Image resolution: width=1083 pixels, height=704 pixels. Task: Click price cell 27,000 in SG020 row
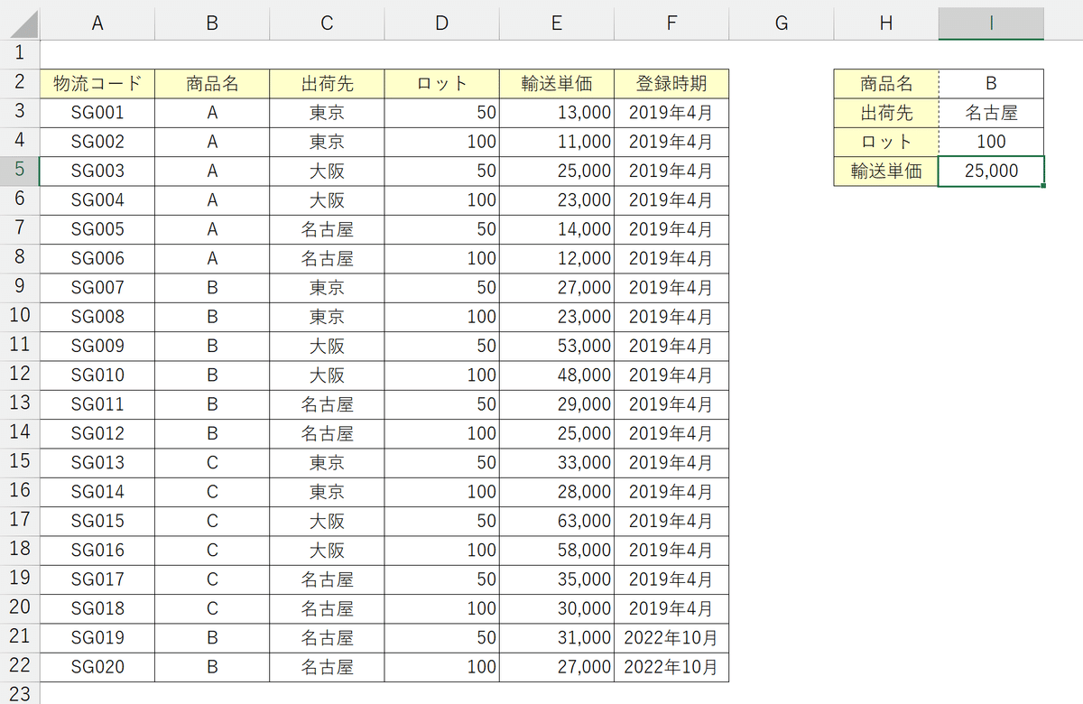pos(556,667)
